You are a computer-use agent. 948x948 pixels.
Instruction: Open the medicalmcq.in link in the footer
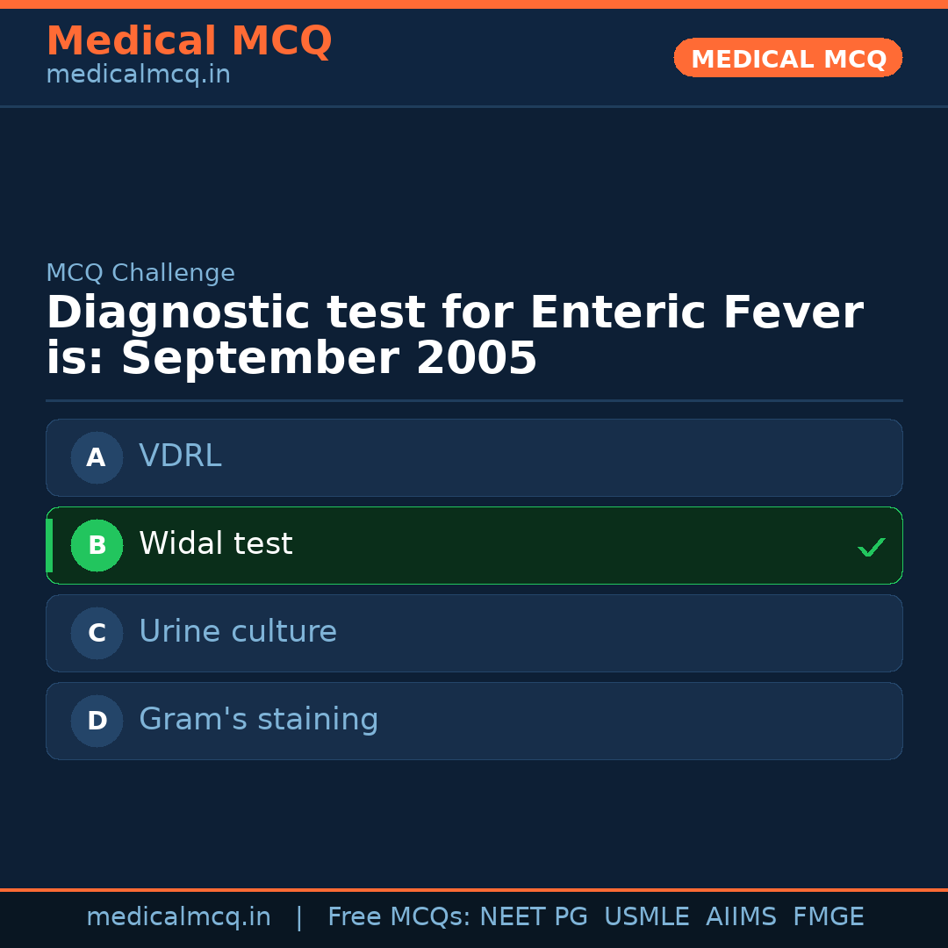tap(178, 917)
